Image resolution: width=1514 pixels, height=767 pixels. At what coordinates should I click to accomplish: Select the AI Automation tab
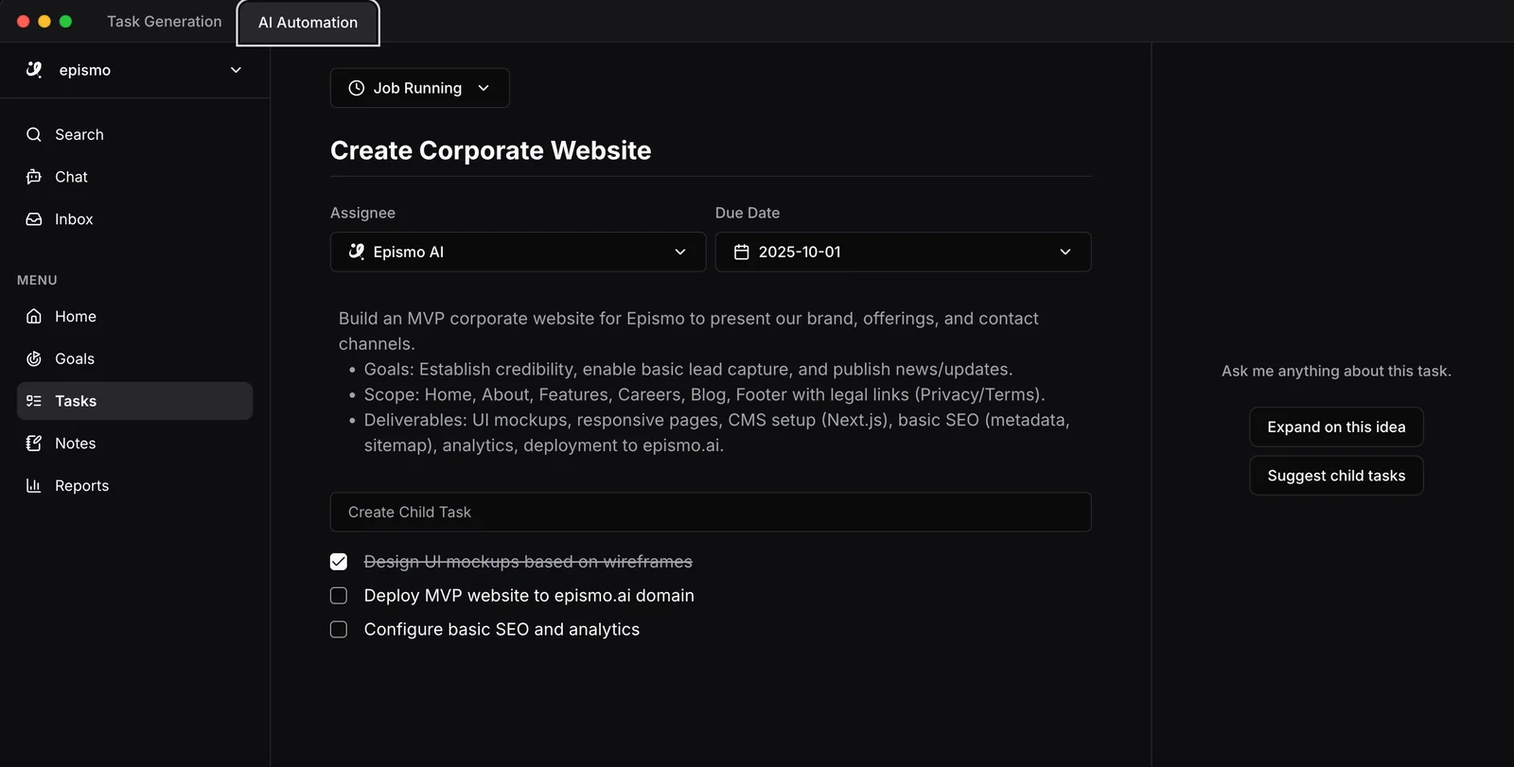[308, 23]
